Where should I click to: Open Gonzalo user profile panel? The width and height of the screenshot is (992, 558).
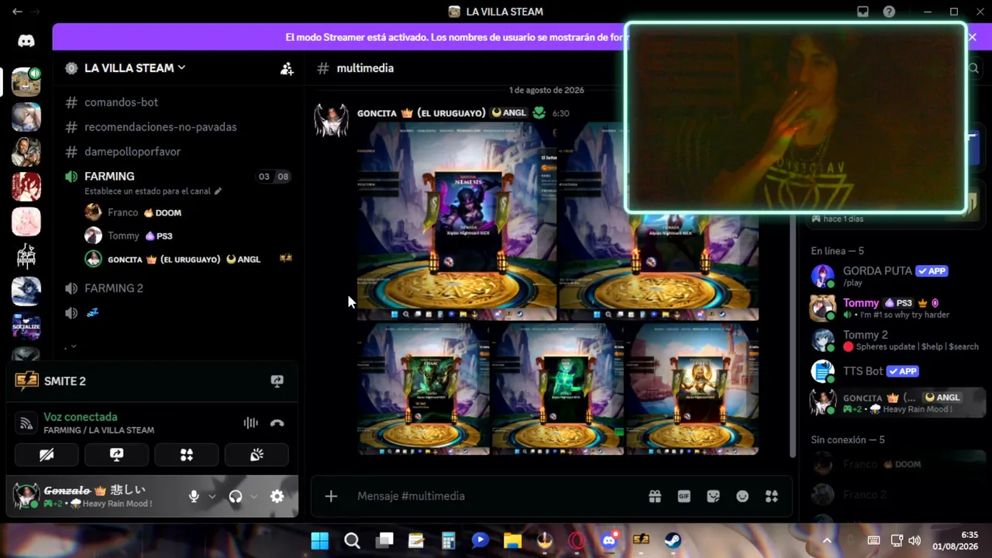click(97, 496)
